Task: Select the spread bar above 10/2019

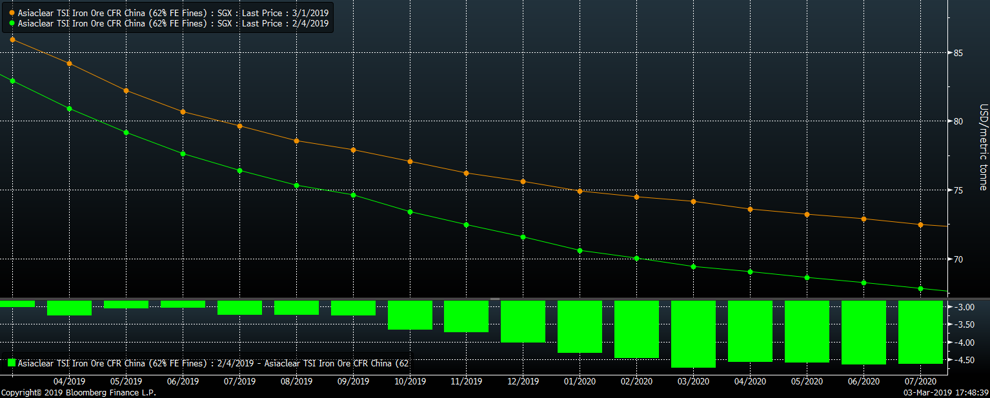Action: click(410, 315)
